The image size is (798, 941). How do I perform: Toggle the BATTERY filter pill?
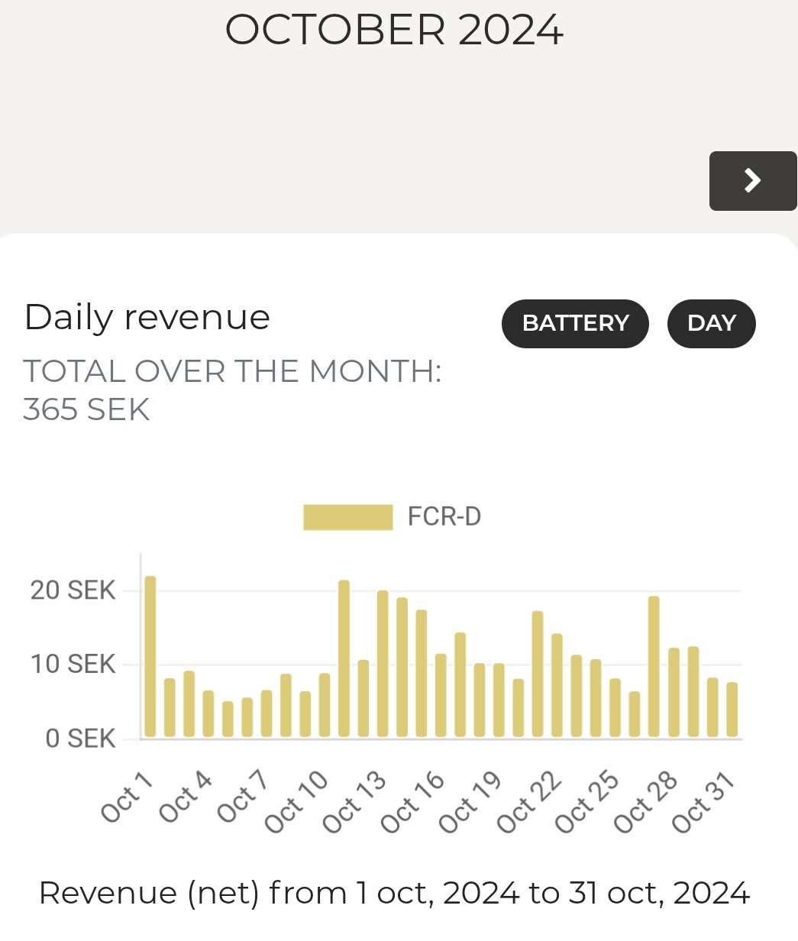[x=575, y=323]
